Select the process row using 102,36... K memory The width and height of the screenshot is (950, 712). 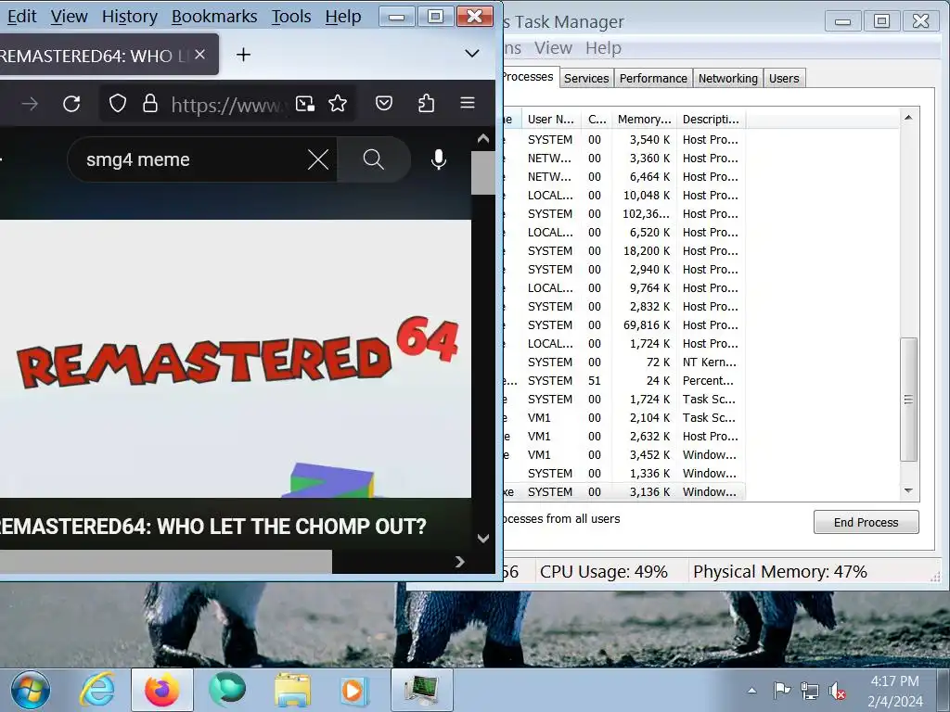pos(623,214)
